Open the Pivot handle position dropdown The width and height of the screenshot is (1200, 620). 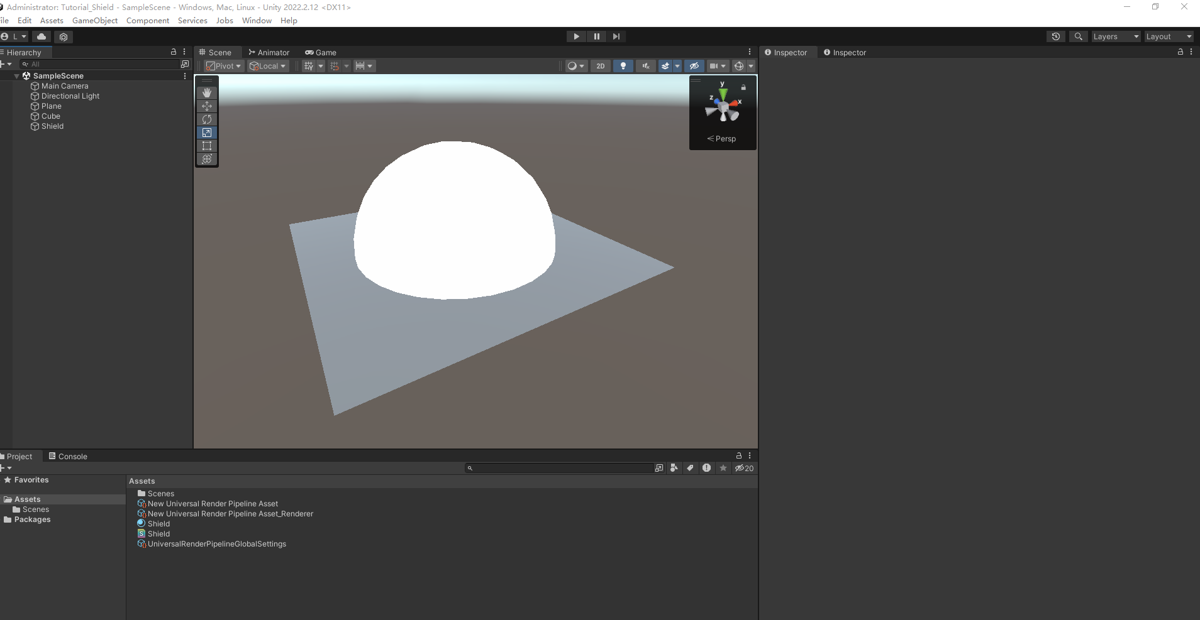coord(224,66)
